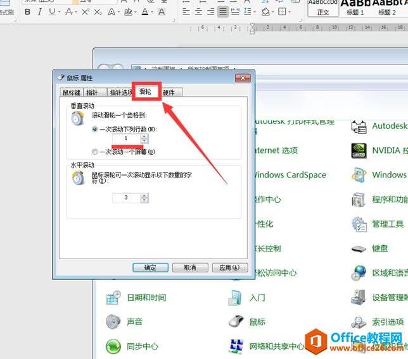Decrease the horizontal scroll characters spinner

(144, 200)
